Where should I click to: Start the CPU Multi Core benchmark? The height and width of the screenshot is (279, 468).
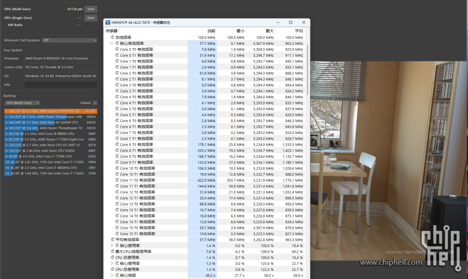tap(91, 9)
